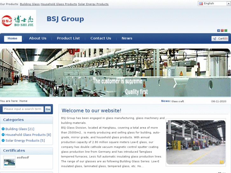Open the Glass craft news headline
The height and width of the screenshot is (173, 231).
[x=178, y=101]
